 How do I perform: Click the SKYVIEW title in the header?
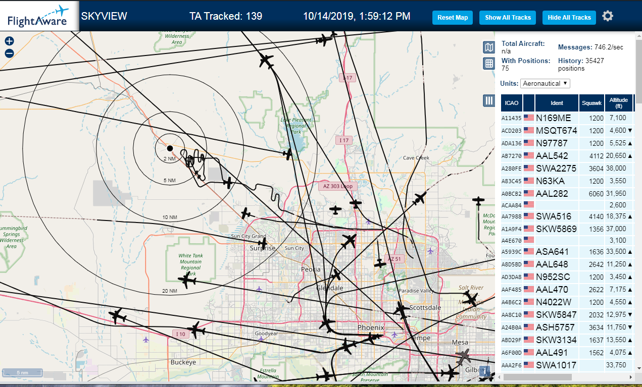pos(104,16)
